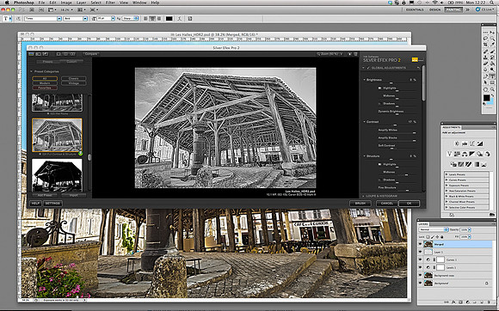The image size is (499, 311).
Task: Expand the Hue/Saturation Presets list
Action: click(447, 191)
